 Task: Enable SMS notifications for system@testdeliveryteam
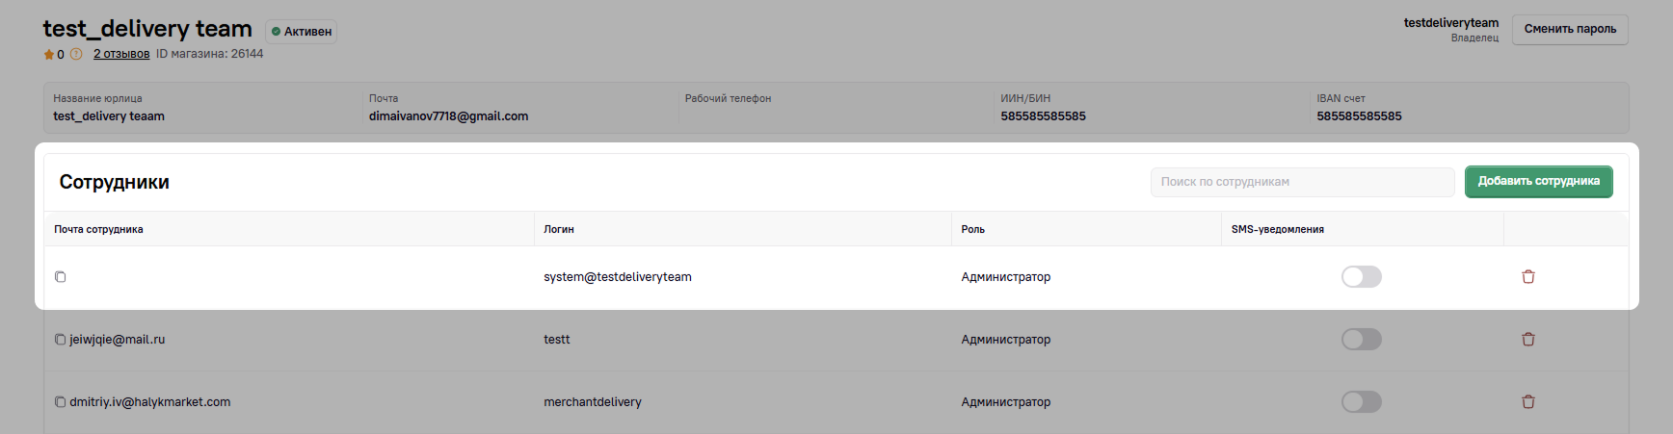coord(1361,277)
